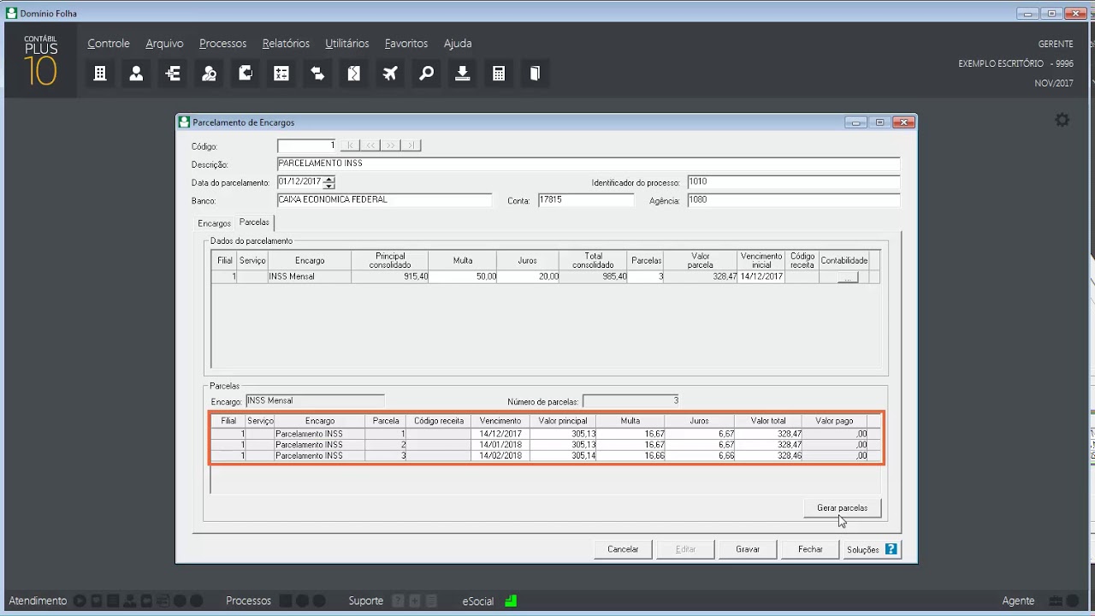Click the torn document rescission toolbar icon

click(354, 74)
